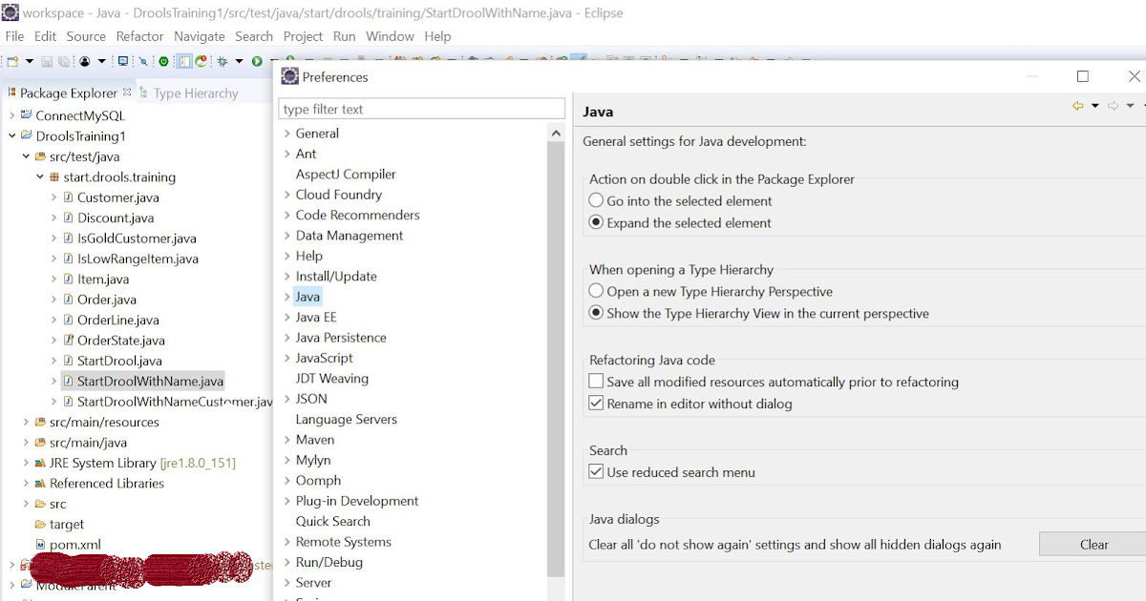Expand the General preferences category

pyautogui.click(x=286, y=133)
